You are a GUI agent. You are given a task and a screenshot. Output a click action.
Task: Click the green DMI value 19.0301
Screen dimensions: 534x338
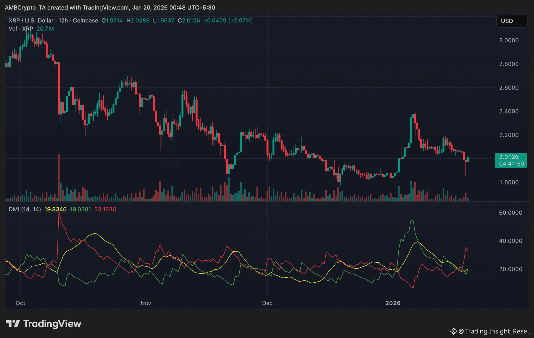point(80,209)
